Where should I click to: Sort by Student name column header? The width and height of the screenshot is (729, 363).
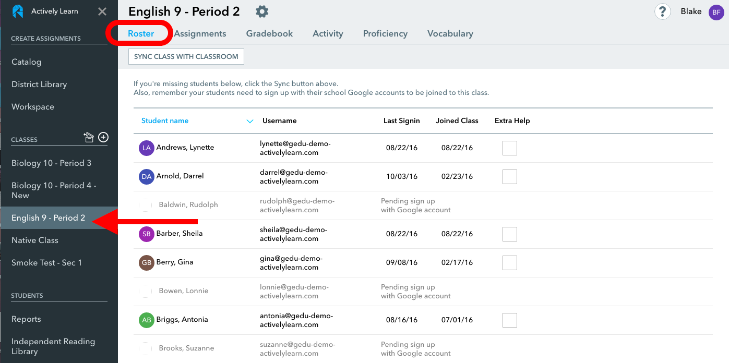coord(165,120)
